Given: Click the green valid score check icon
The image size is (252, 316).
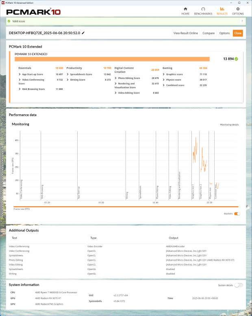Looking at the screenshot, I should pos(9,21).
